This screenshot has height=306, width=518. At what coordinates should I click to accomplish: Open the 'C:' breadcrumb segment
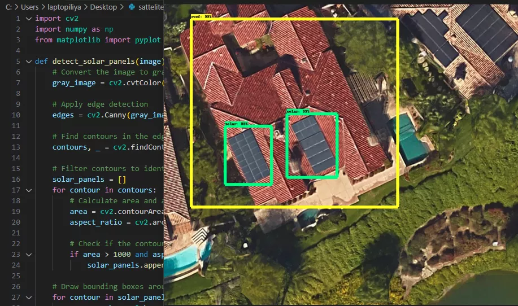10,7
